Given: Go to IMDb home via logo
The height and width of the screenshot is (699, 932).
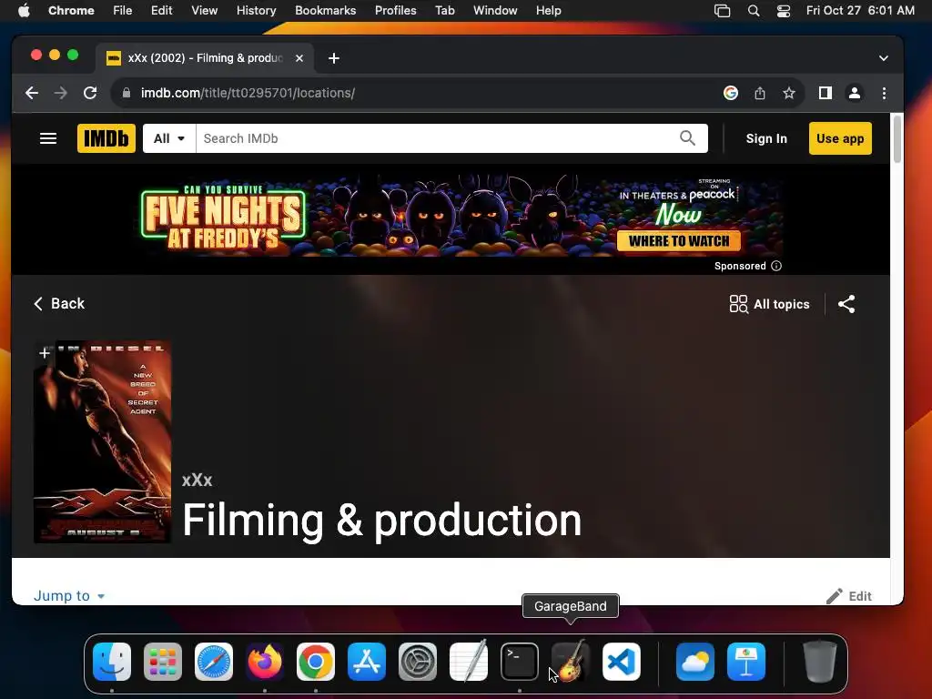Looking at the screenshot, I should [106, 138].
